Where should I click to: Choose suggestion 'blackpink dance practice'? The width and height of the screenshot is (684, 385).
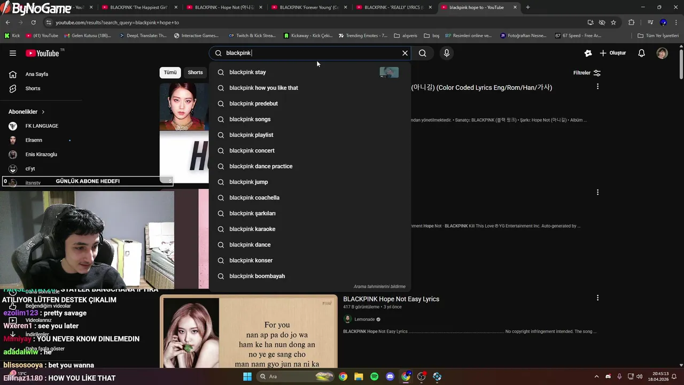(x=310, y=166)
